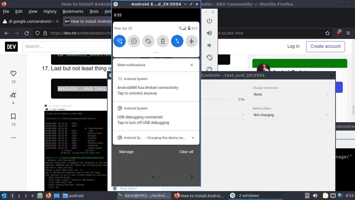
Task: Toggle the Auto-rotate quick tile
Action: 148,41
